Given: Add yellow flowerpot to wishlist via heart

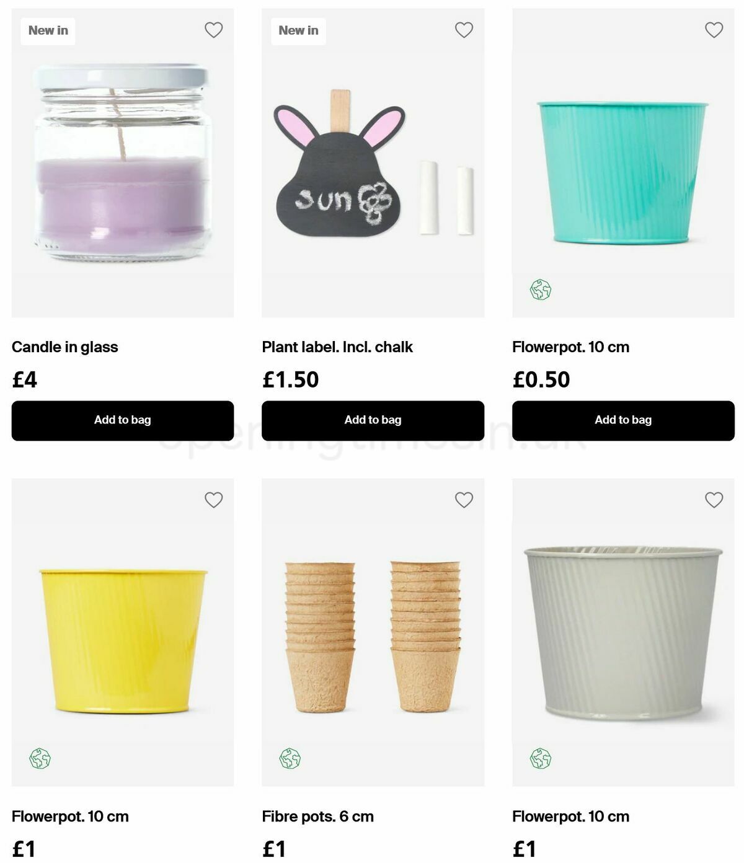Looking at the screenshot, I should pyautogui.click(x=213, y=500).
